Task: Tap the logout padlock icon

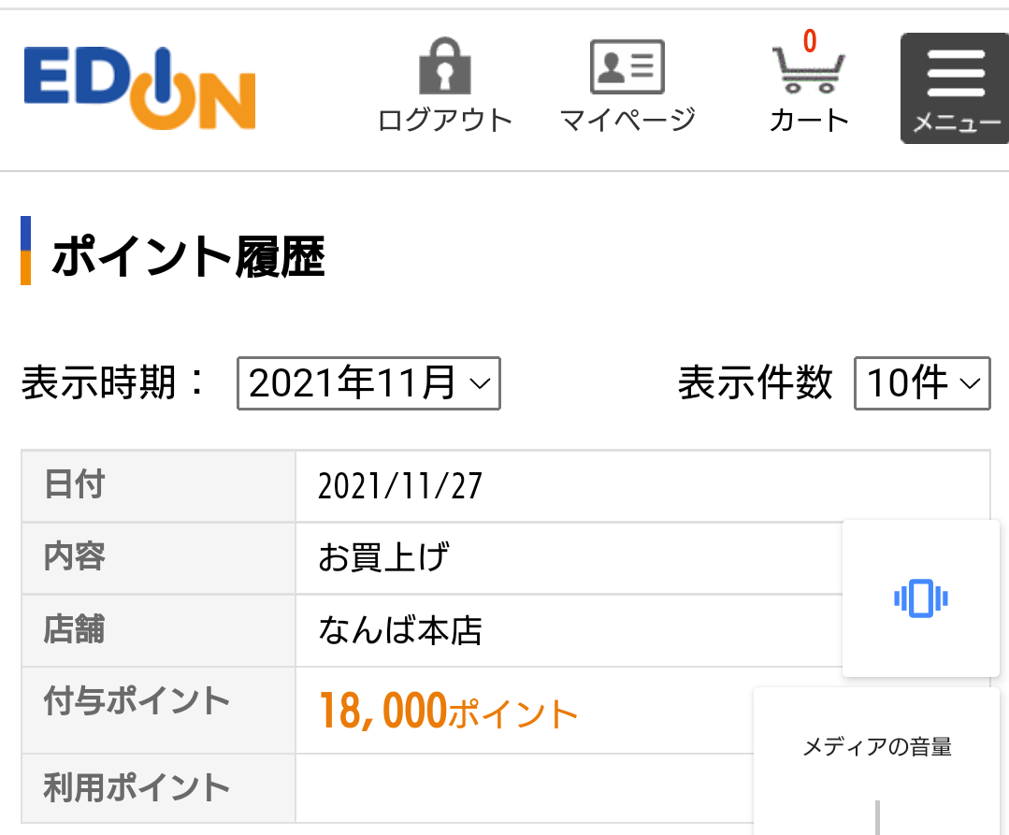Action: (x=445, y=67)
